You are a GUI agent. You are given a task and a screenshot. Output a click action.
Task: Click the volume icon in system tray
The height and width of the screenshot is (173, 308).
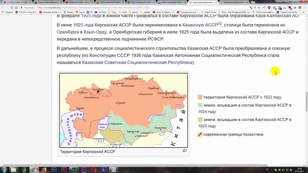(283, 170)
